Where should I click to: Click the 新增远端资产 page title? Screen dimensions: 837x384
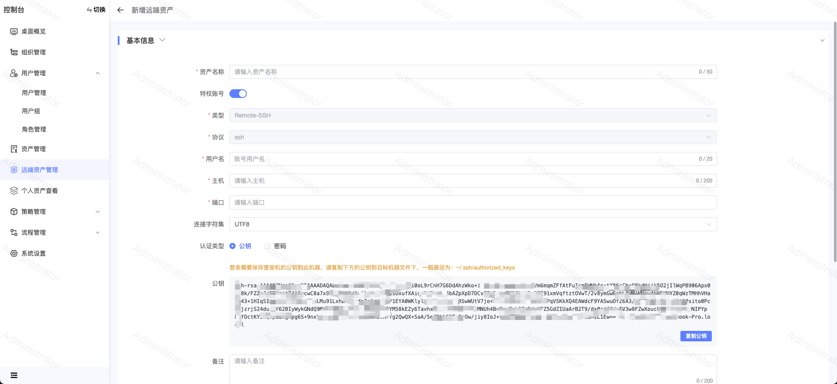coord(152,10)
